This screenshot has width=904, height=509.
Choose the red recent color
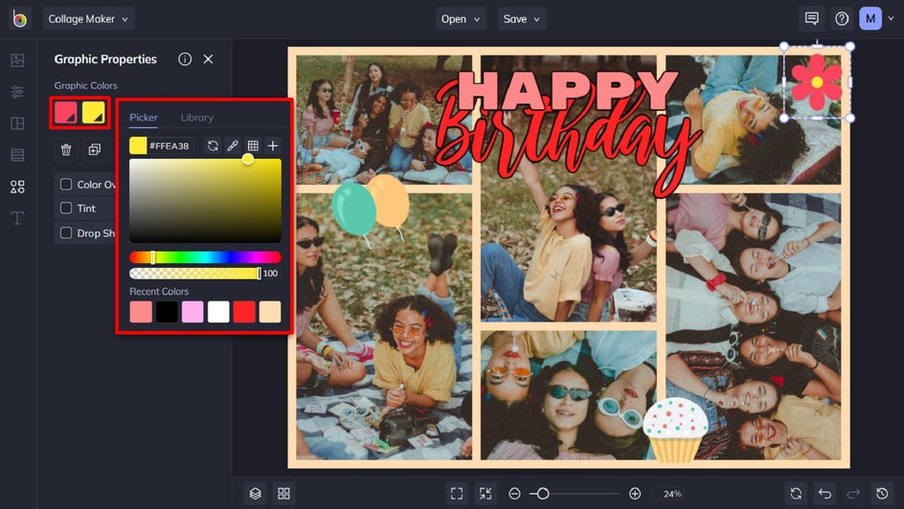244,312
